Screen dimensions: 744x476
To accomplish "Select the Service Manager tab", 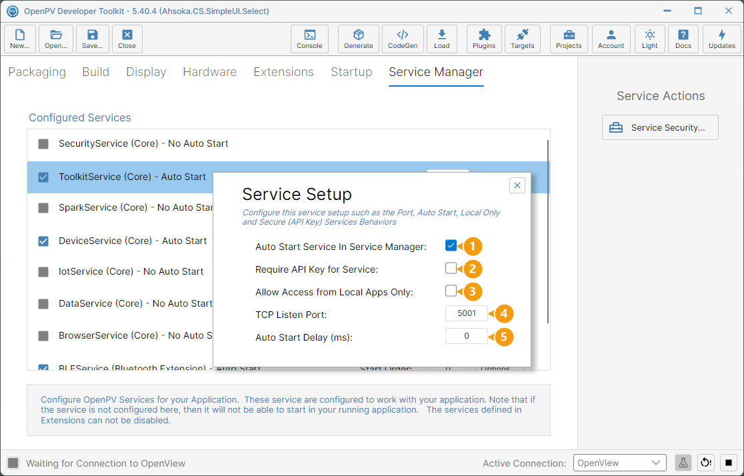I will coord(436,72).
